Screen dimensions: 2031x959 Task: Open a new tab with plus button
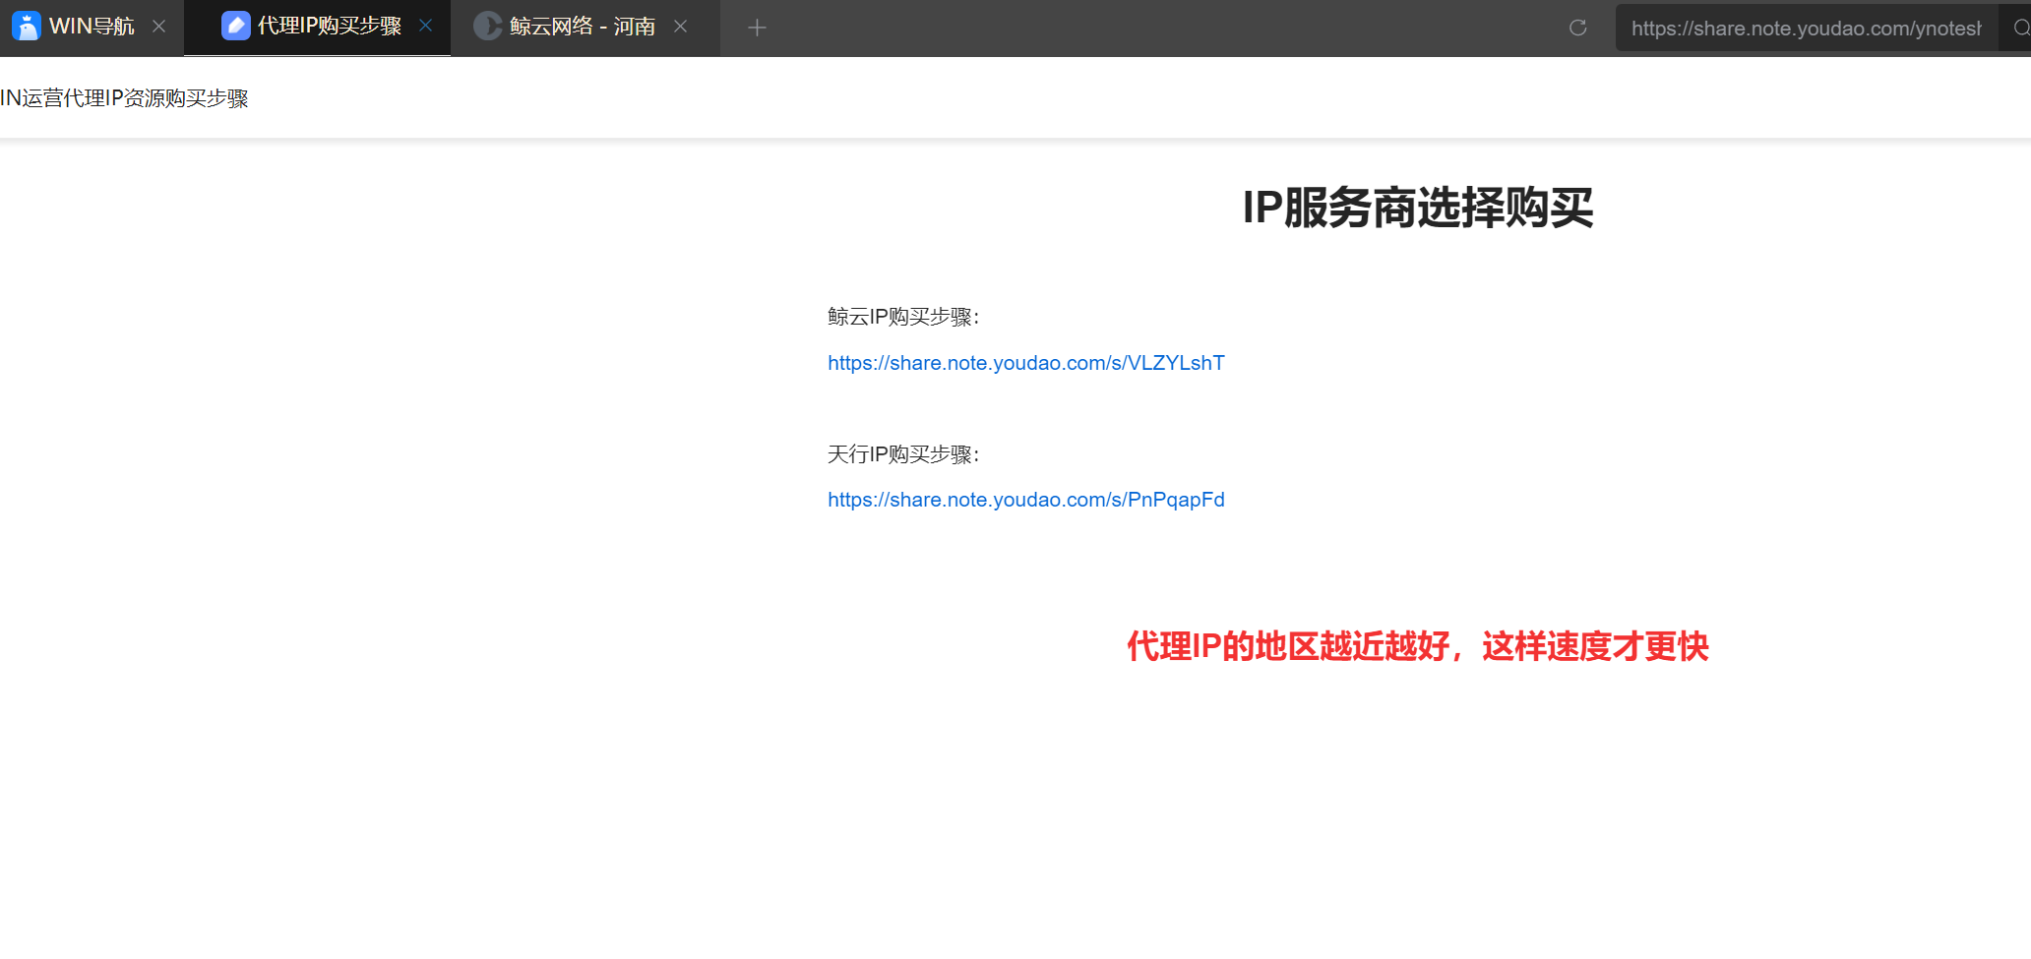pyautogui.click(x=757, y=28)
